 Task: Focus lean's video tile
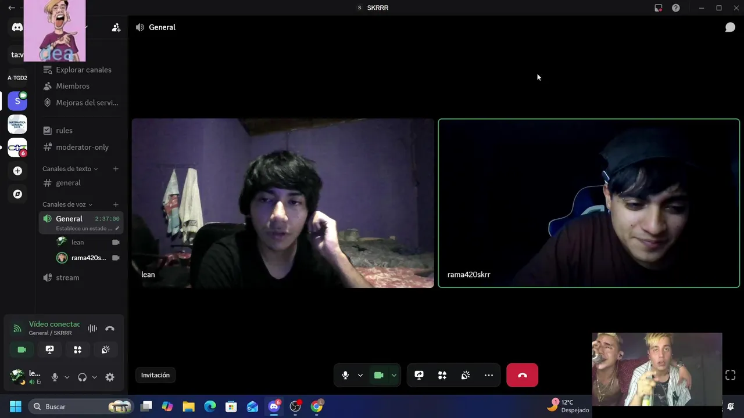283,203
